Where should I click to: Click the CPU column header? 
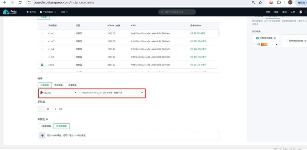(x=133, y=26)
